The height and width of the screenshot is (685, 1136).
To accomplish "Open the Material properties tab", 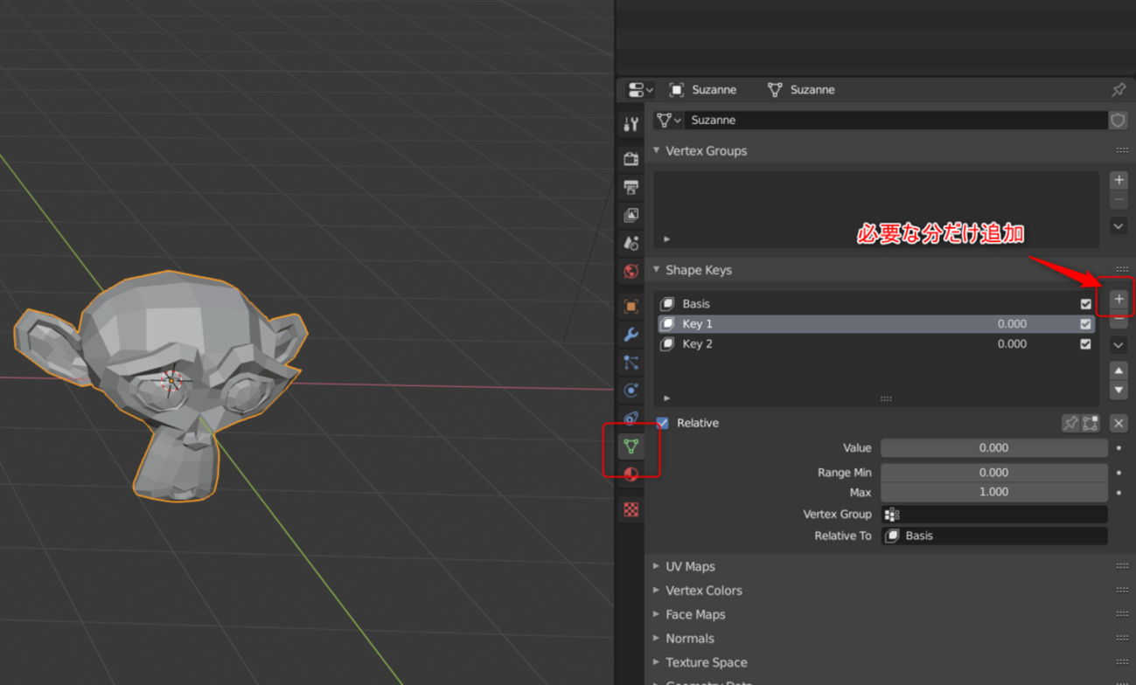I will pos(631,474).
